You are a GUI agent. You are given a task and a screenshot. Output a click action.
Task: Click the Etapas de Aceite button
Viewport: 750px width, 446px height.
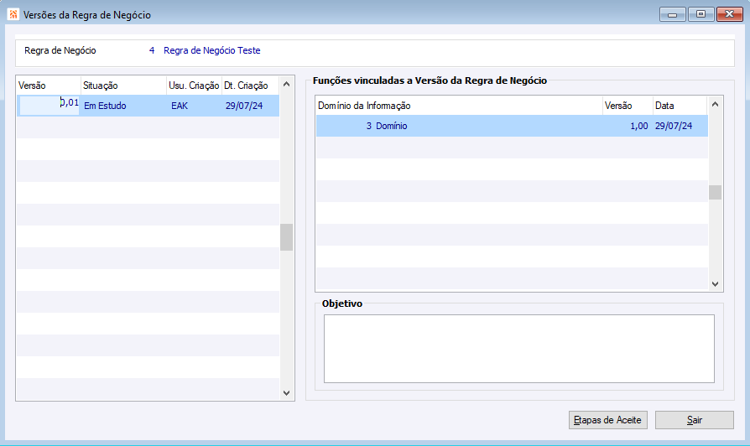(x=607, y=420)
